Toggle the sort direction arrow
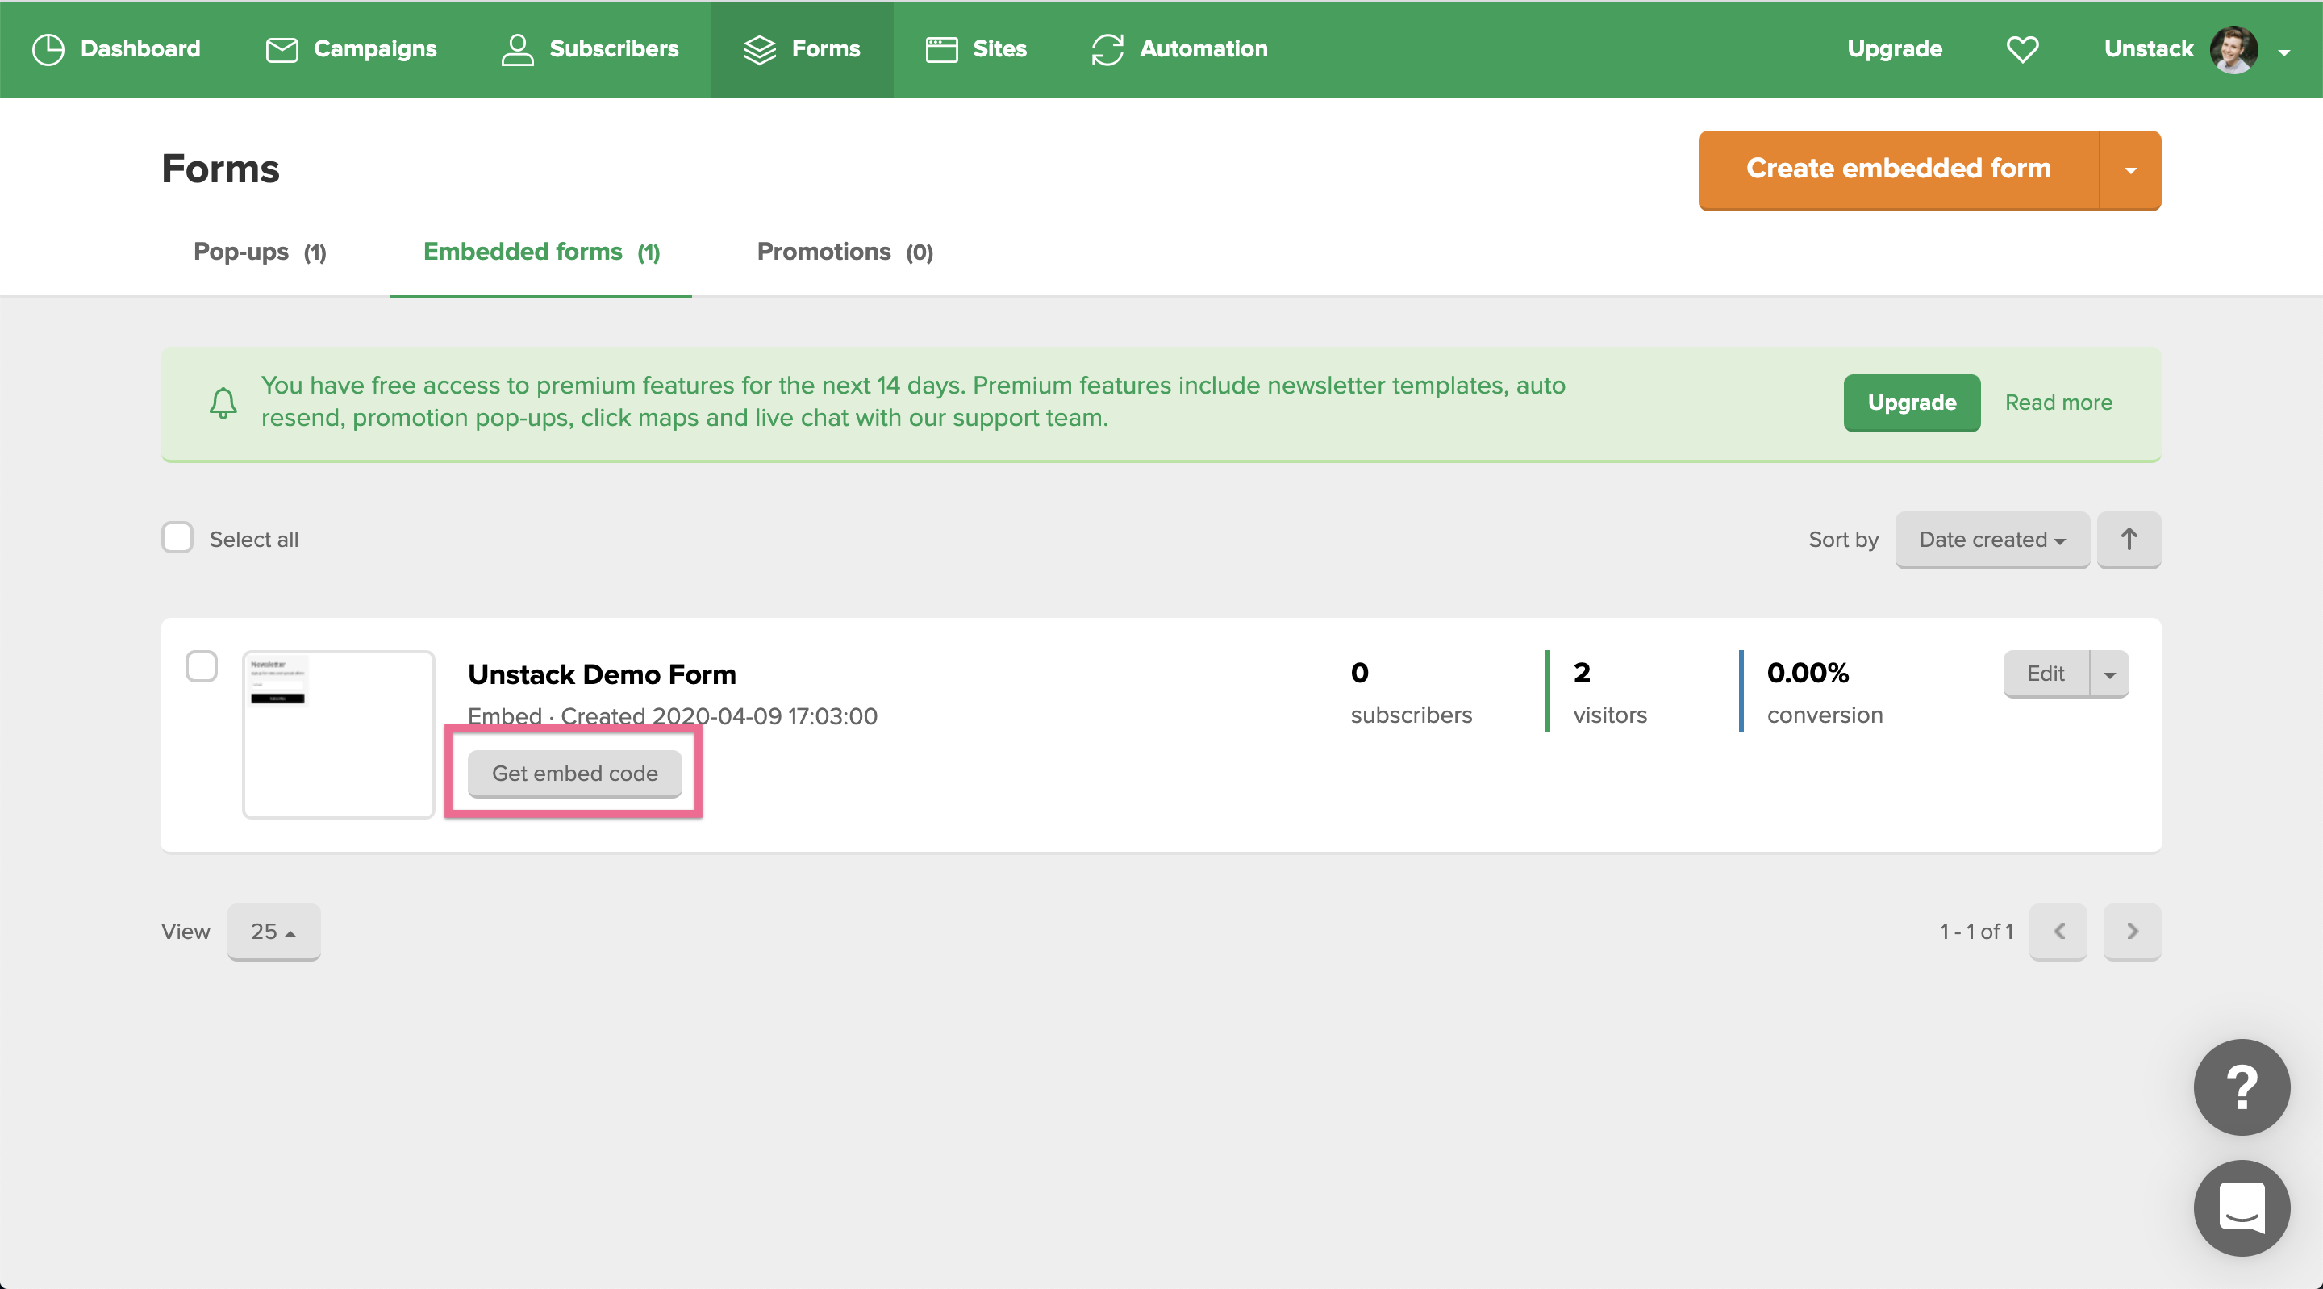The height and width of the screenshot is (1289, 2323). [2129, 540]
